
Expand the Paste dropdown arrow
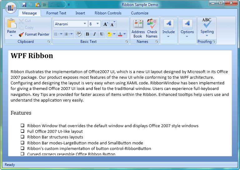(x=11, y=36)
